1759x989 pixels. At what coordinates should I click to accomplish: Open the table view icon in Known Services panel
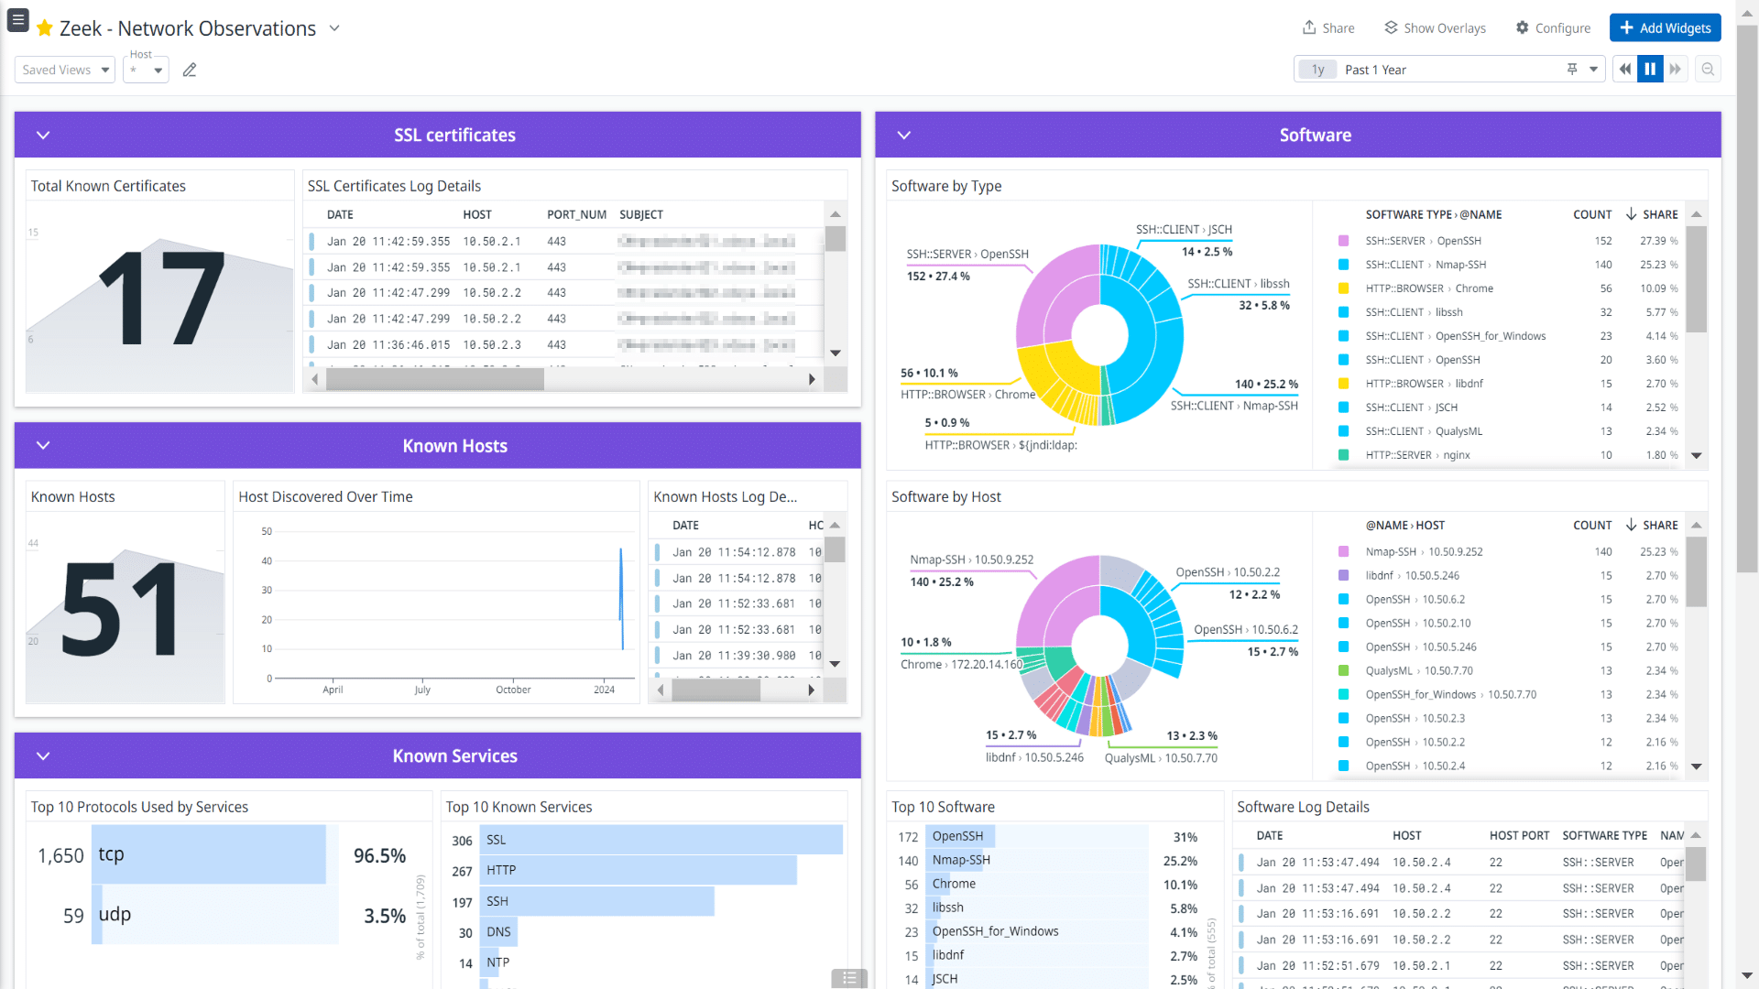[848, 978]
